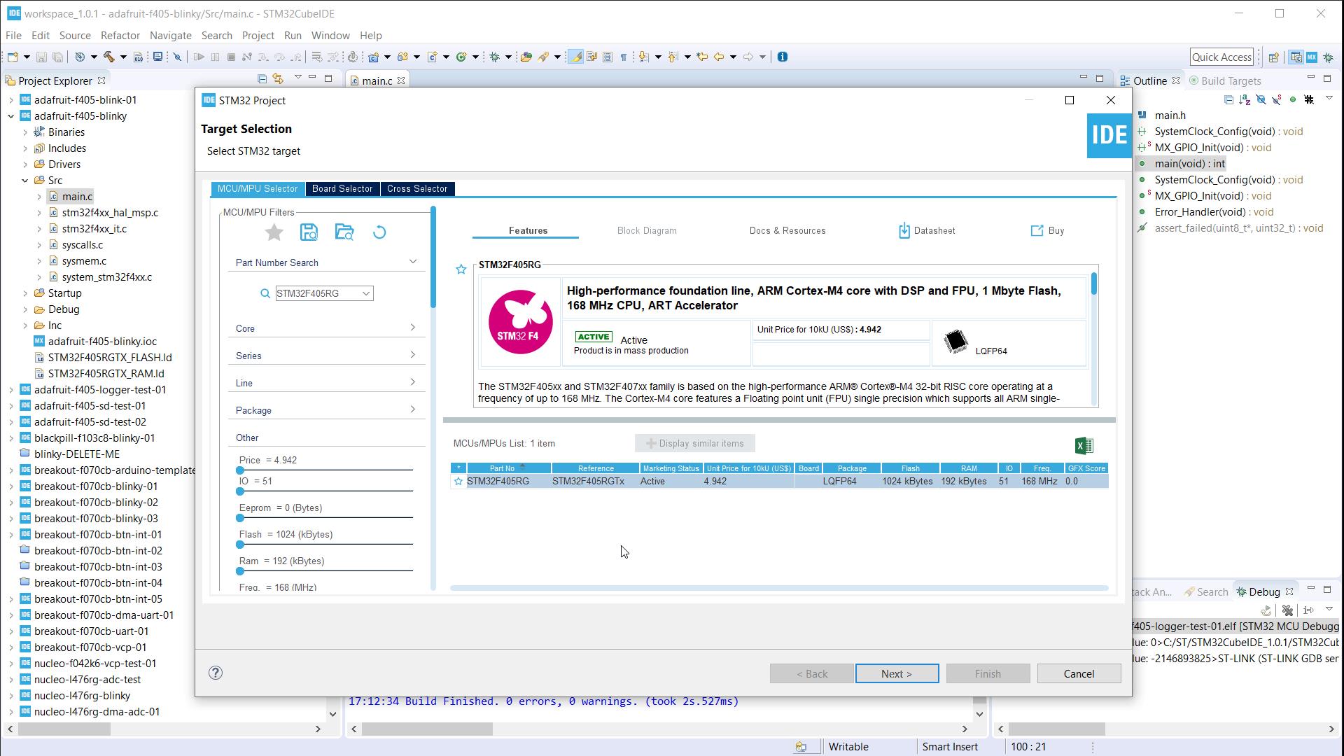This screenshot has height=756, width=1344.
Task: Click the part number search magnifier icon
Action: point(265,294)
